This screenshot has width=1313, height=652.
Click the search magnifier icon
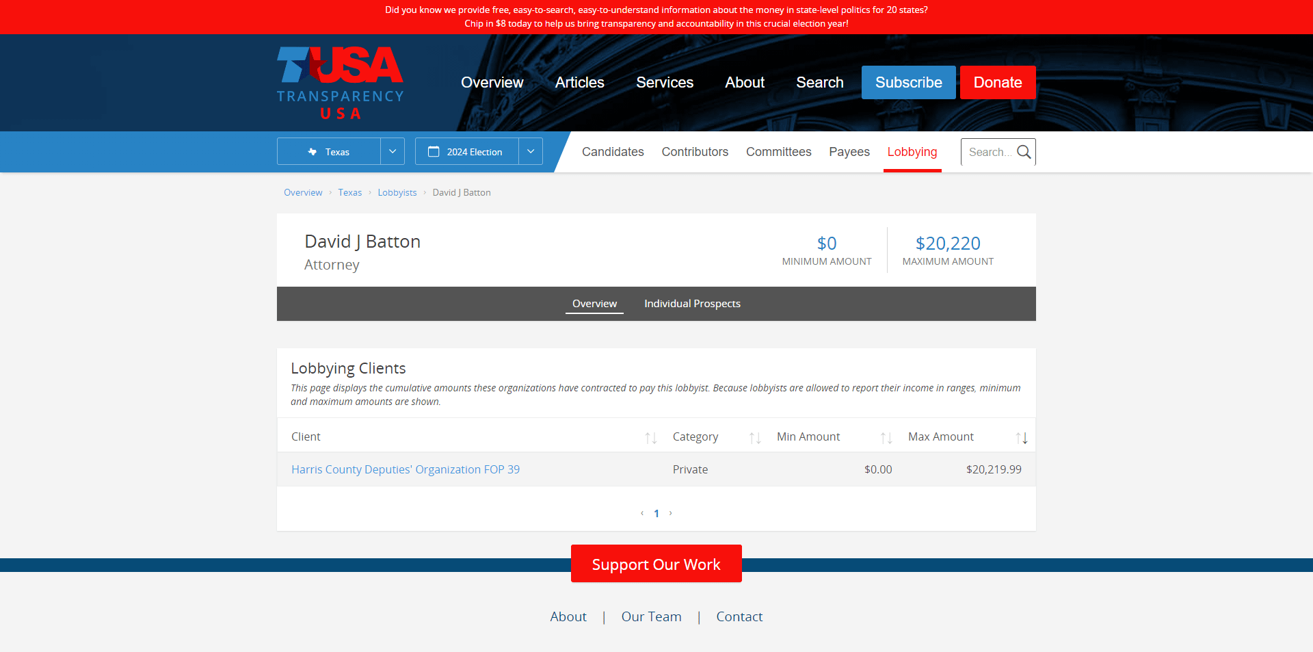click(1024, 152)
